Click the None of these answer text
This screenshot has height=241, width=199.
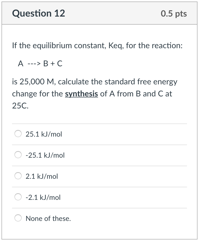click(x=48, y=219)
